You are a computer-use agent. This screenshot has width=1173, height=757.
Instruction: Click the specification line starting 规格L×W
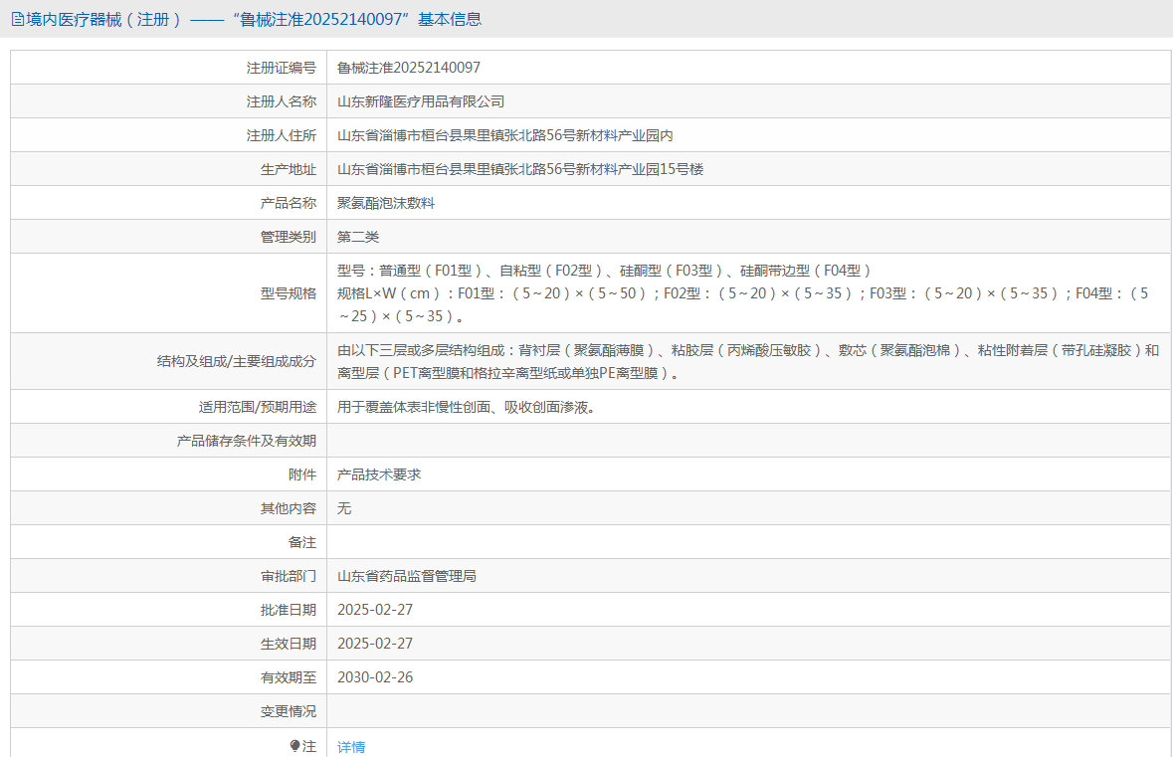tap(742, 304)
